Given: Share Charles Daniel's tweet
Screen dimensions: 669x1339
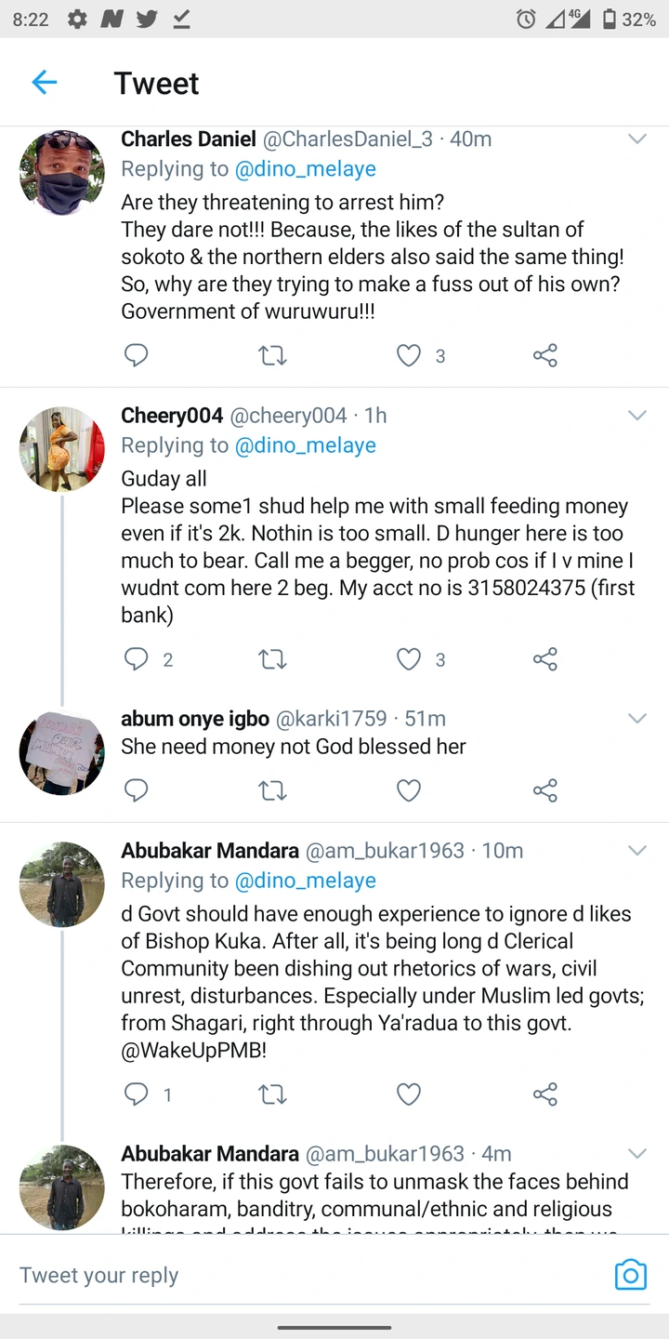Looking at the screenshot, I should point(545,355).
